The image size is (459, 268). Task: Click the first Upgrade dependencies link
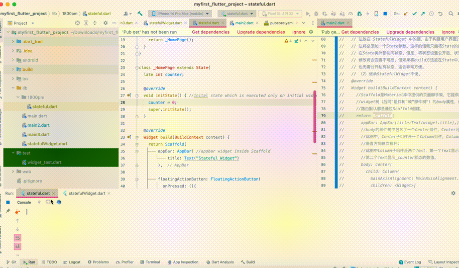261,32
